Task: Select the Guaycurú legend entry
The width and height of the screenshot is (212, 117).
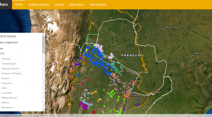Action: tap(6, 83)
